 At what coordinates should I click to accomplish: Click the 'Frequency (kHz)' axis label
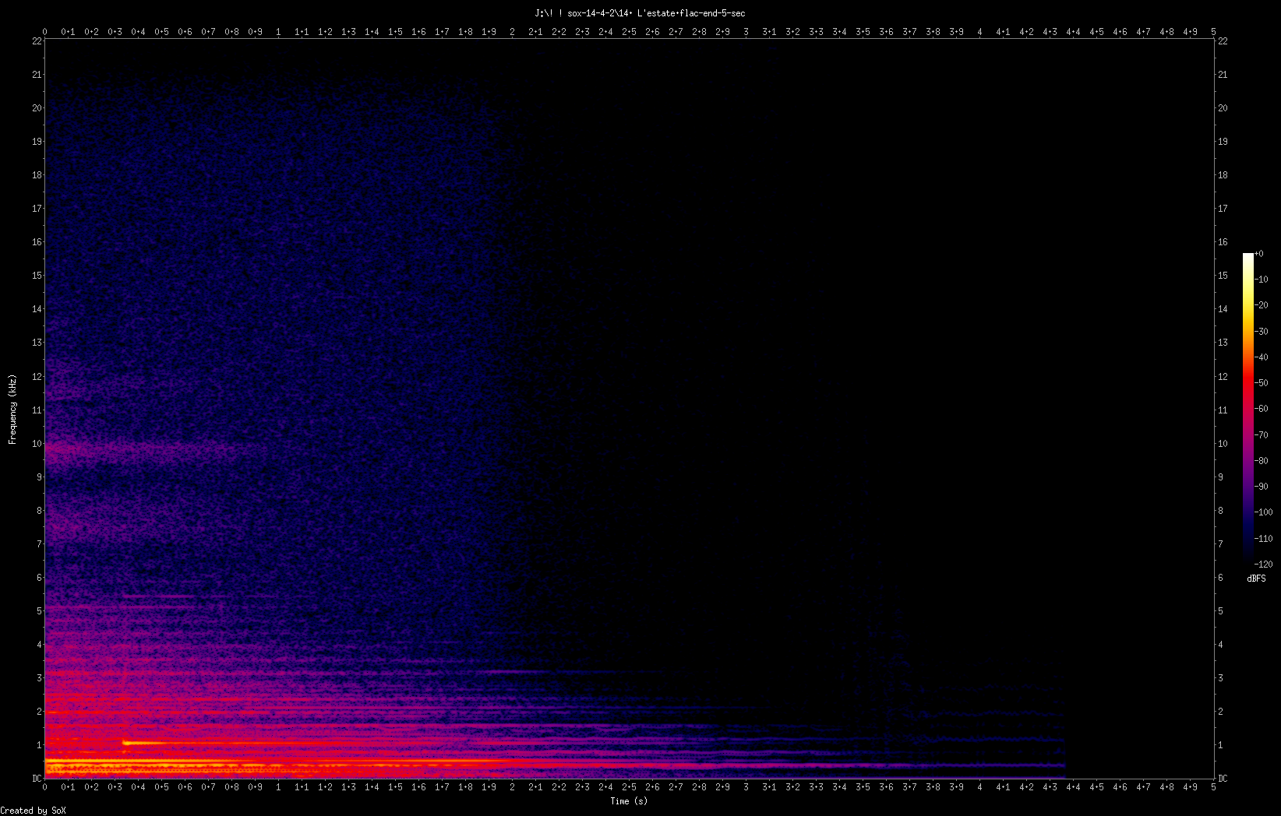click(x=12, y=409)
